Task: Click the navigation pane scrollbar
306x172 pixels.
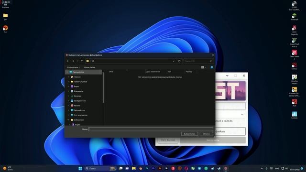Action: point(103,88)
